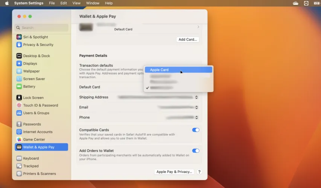Viewport: 321px width, 188px height.
Task: Select the Displays icon in sidebar
Action: [x=19, y=64]
